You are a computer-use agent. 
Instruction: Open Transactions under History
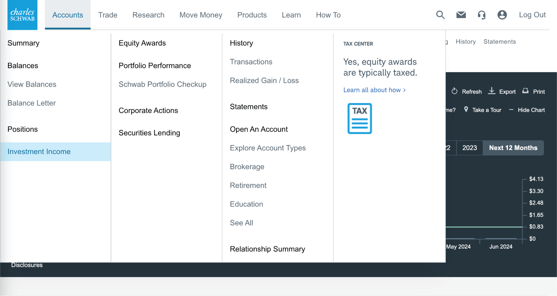[x=251, y=62]
